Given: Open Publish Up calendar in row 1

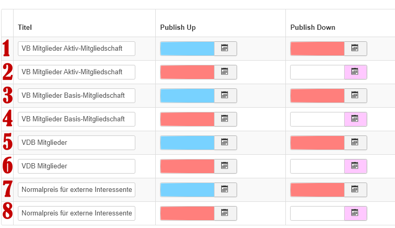Looking at the screenshot, I should pyautogui.click(x=225, y=49).
